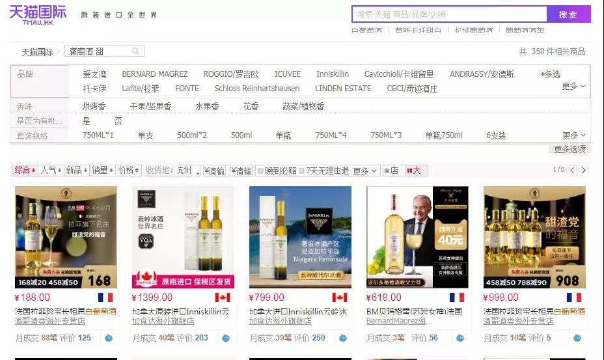604x360 pixels.
Task: Click French flag icon beside ¥188.00
Action: click(105, 298)
